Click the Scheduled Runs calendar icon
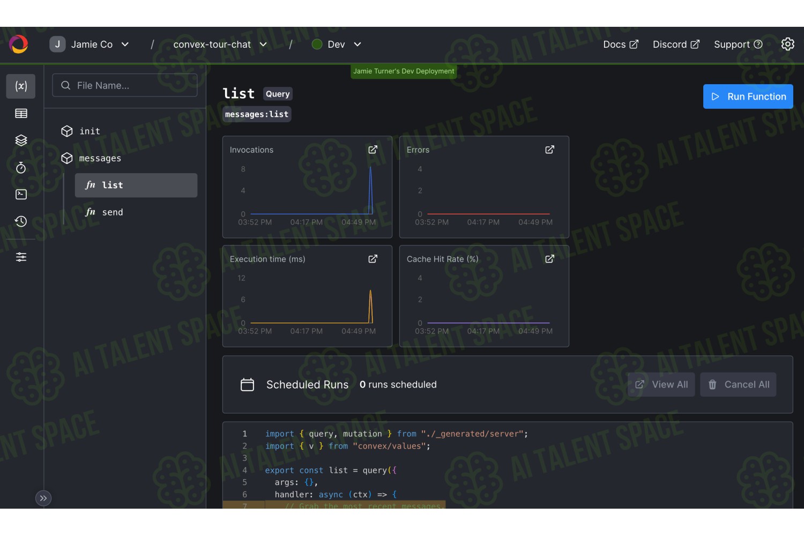Viewport: 804px width, 536px height. click(x=247, y=384)
